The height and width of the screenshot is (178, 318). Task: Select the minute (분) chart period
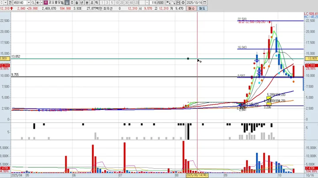coord(87,3)
